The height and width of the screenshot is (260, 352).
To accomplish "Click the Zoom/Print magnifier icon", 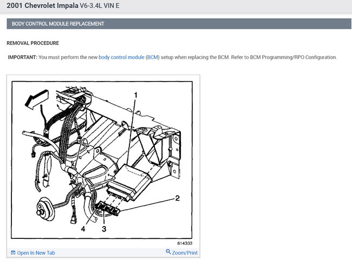I will point(168,251).
